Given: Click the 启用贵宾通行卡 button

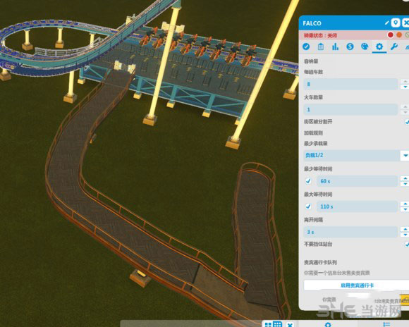Looking at the screenshot, I should (x=357, y=285).
